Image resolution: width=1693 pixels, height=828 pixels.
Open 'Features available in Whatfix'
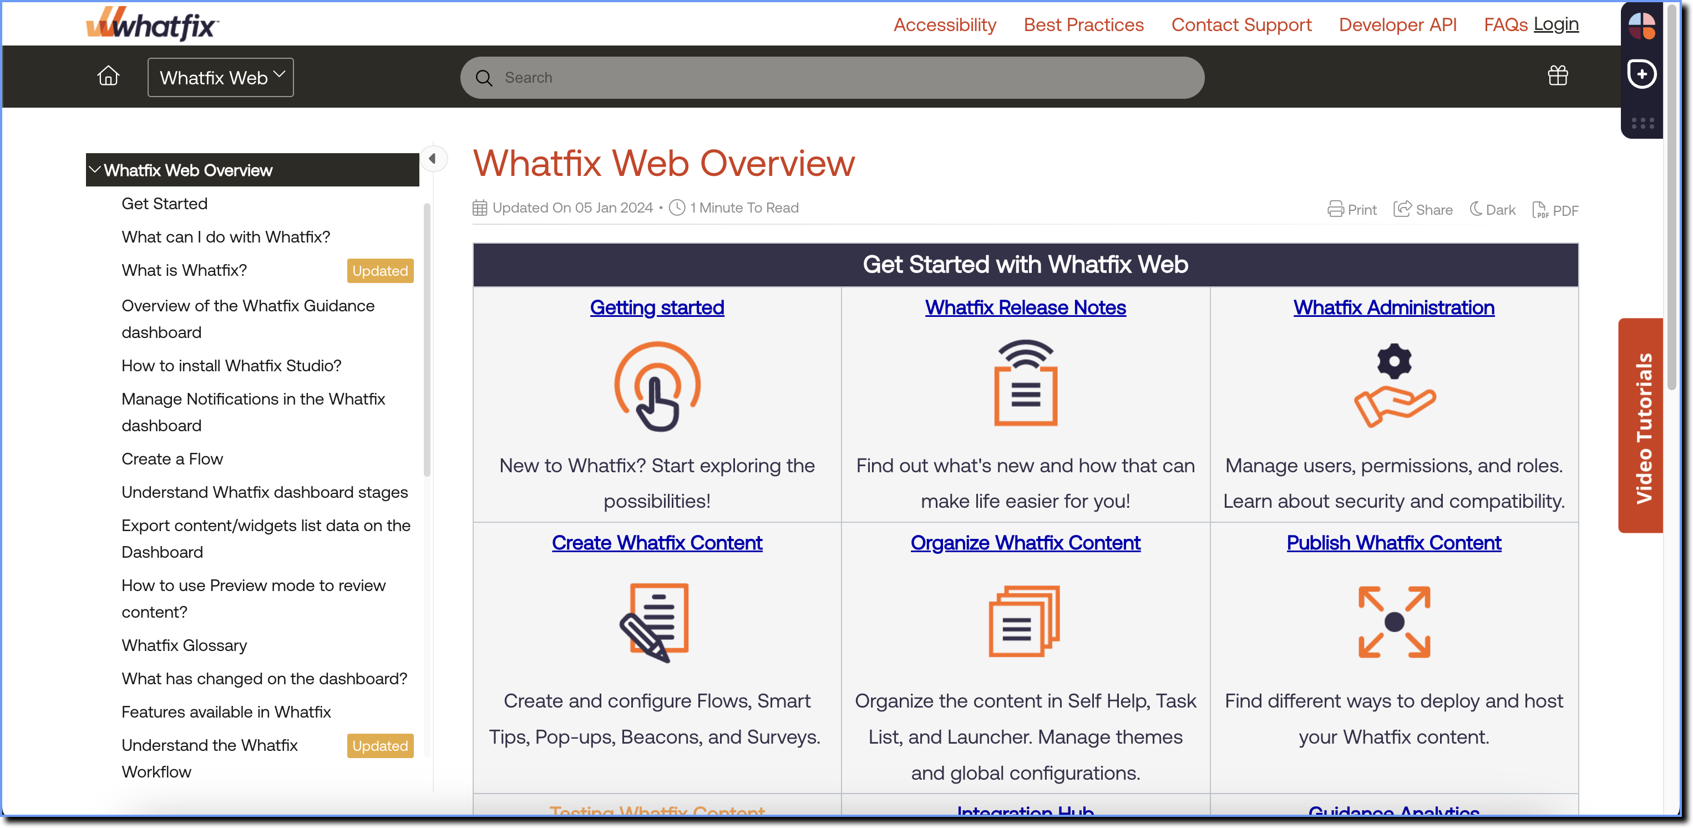point(226,712)
